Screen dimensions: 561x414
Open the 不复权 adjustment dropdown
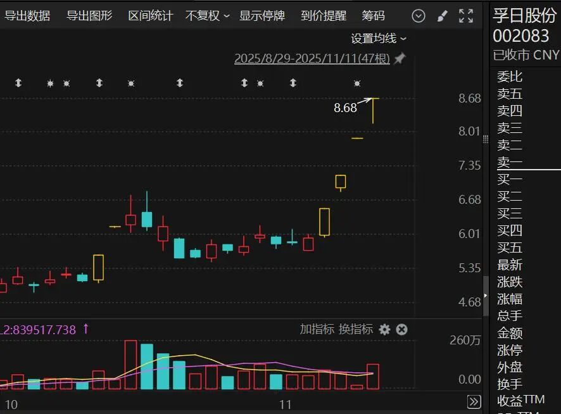tap(207, 16)
